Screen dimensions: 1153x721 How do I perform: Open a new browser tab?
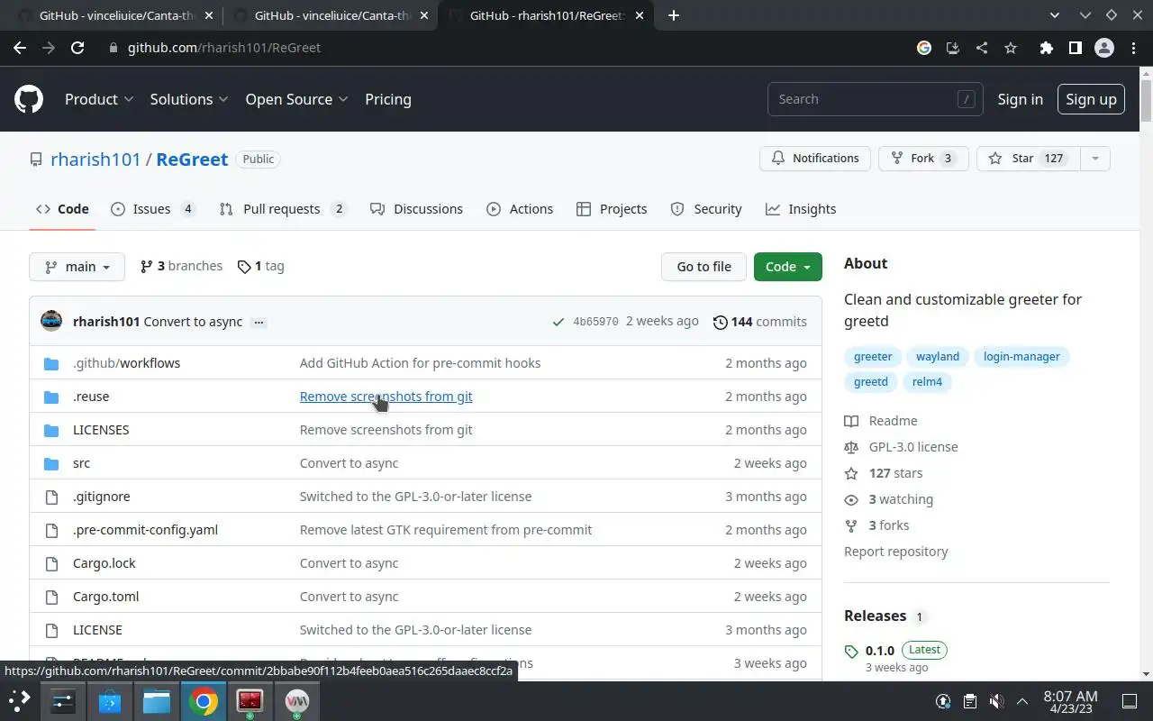click(674, 15)
